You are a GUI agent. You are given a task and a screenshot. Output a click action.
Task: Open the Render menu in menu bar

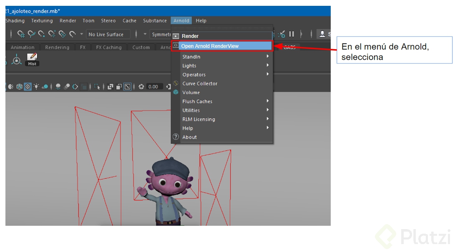[68, 20]
